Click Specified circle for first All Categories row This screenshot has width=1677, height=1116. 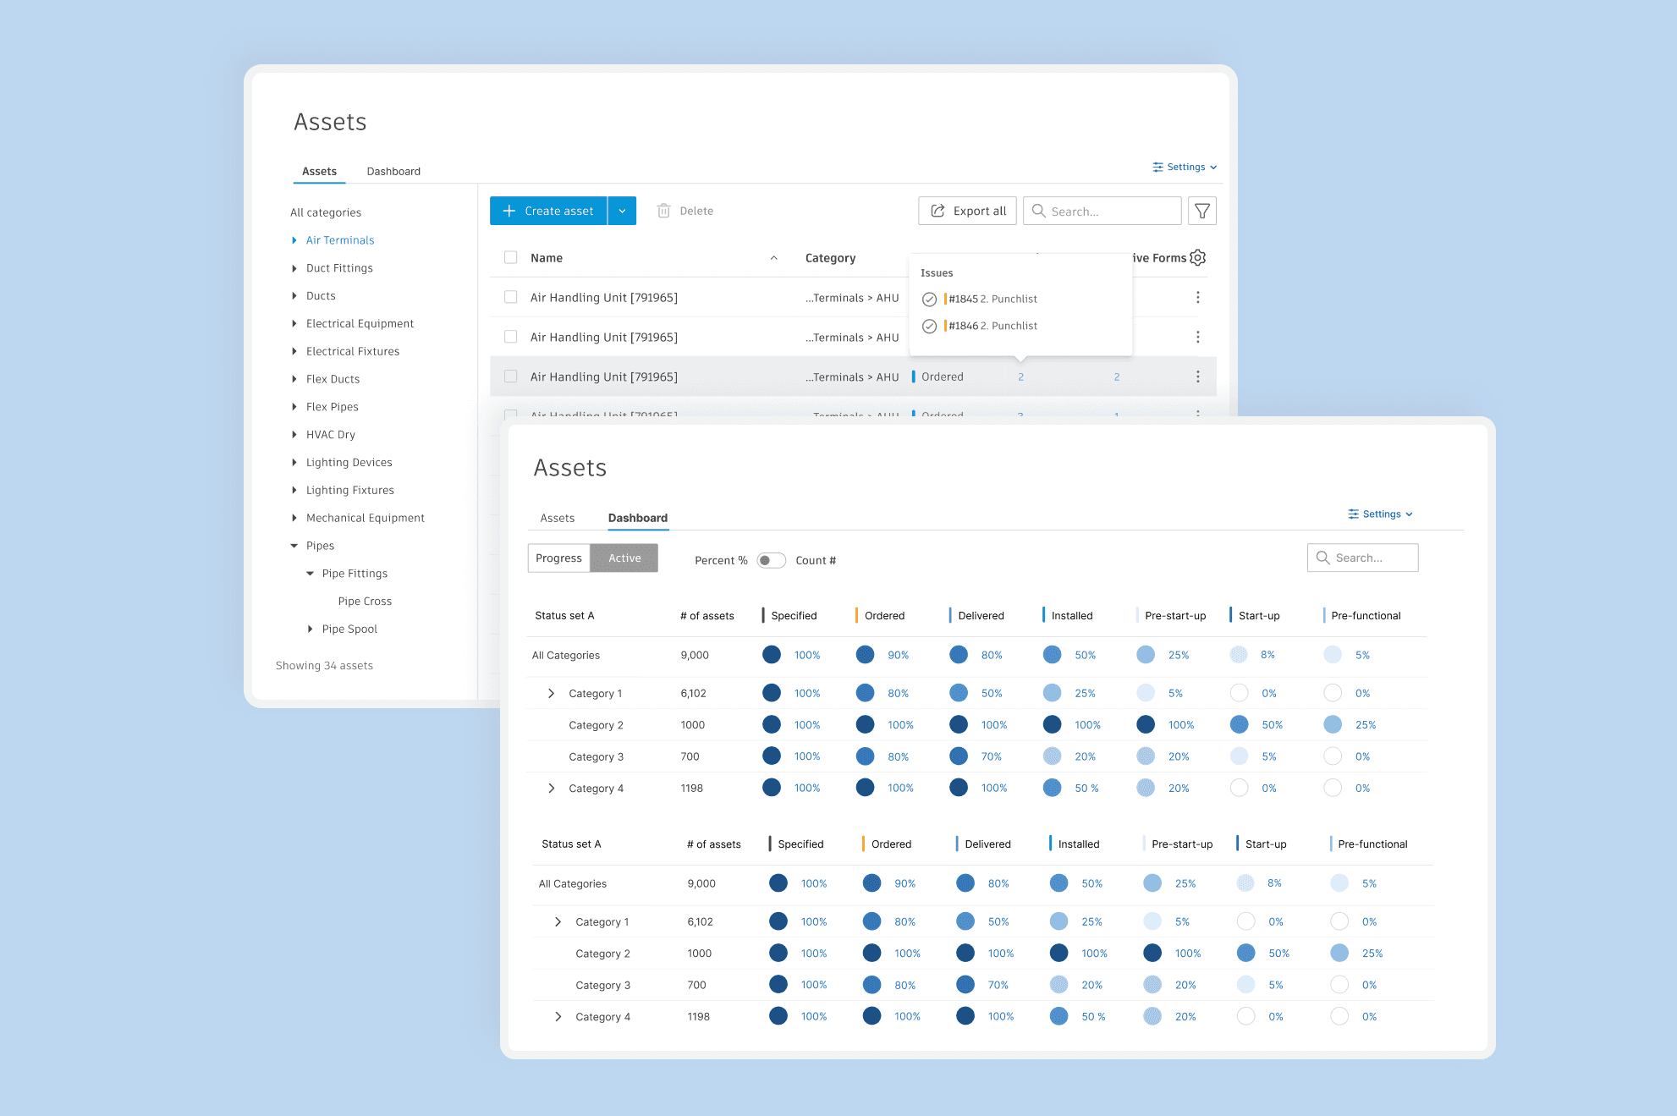[772, 654]
